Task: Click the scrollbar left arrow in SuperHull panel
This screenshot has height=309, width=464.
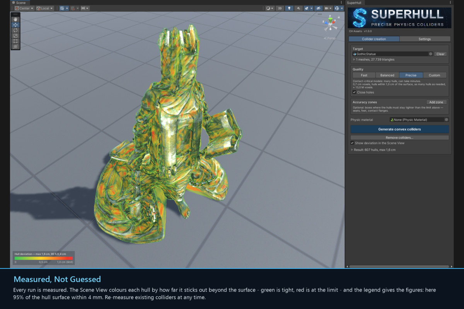Action: [347, 266]
